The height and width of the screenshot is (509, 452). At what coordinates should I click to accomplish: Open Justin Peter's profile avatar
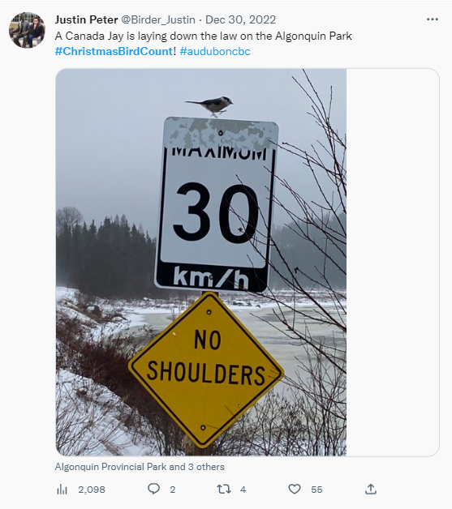click(x=27, y=30)
